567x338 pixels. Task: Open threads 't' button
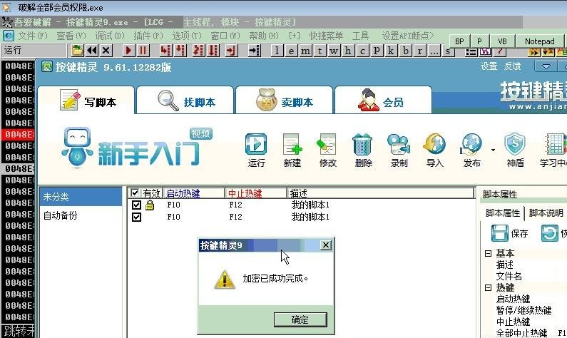pyautogui.click(x=320, y=50)
